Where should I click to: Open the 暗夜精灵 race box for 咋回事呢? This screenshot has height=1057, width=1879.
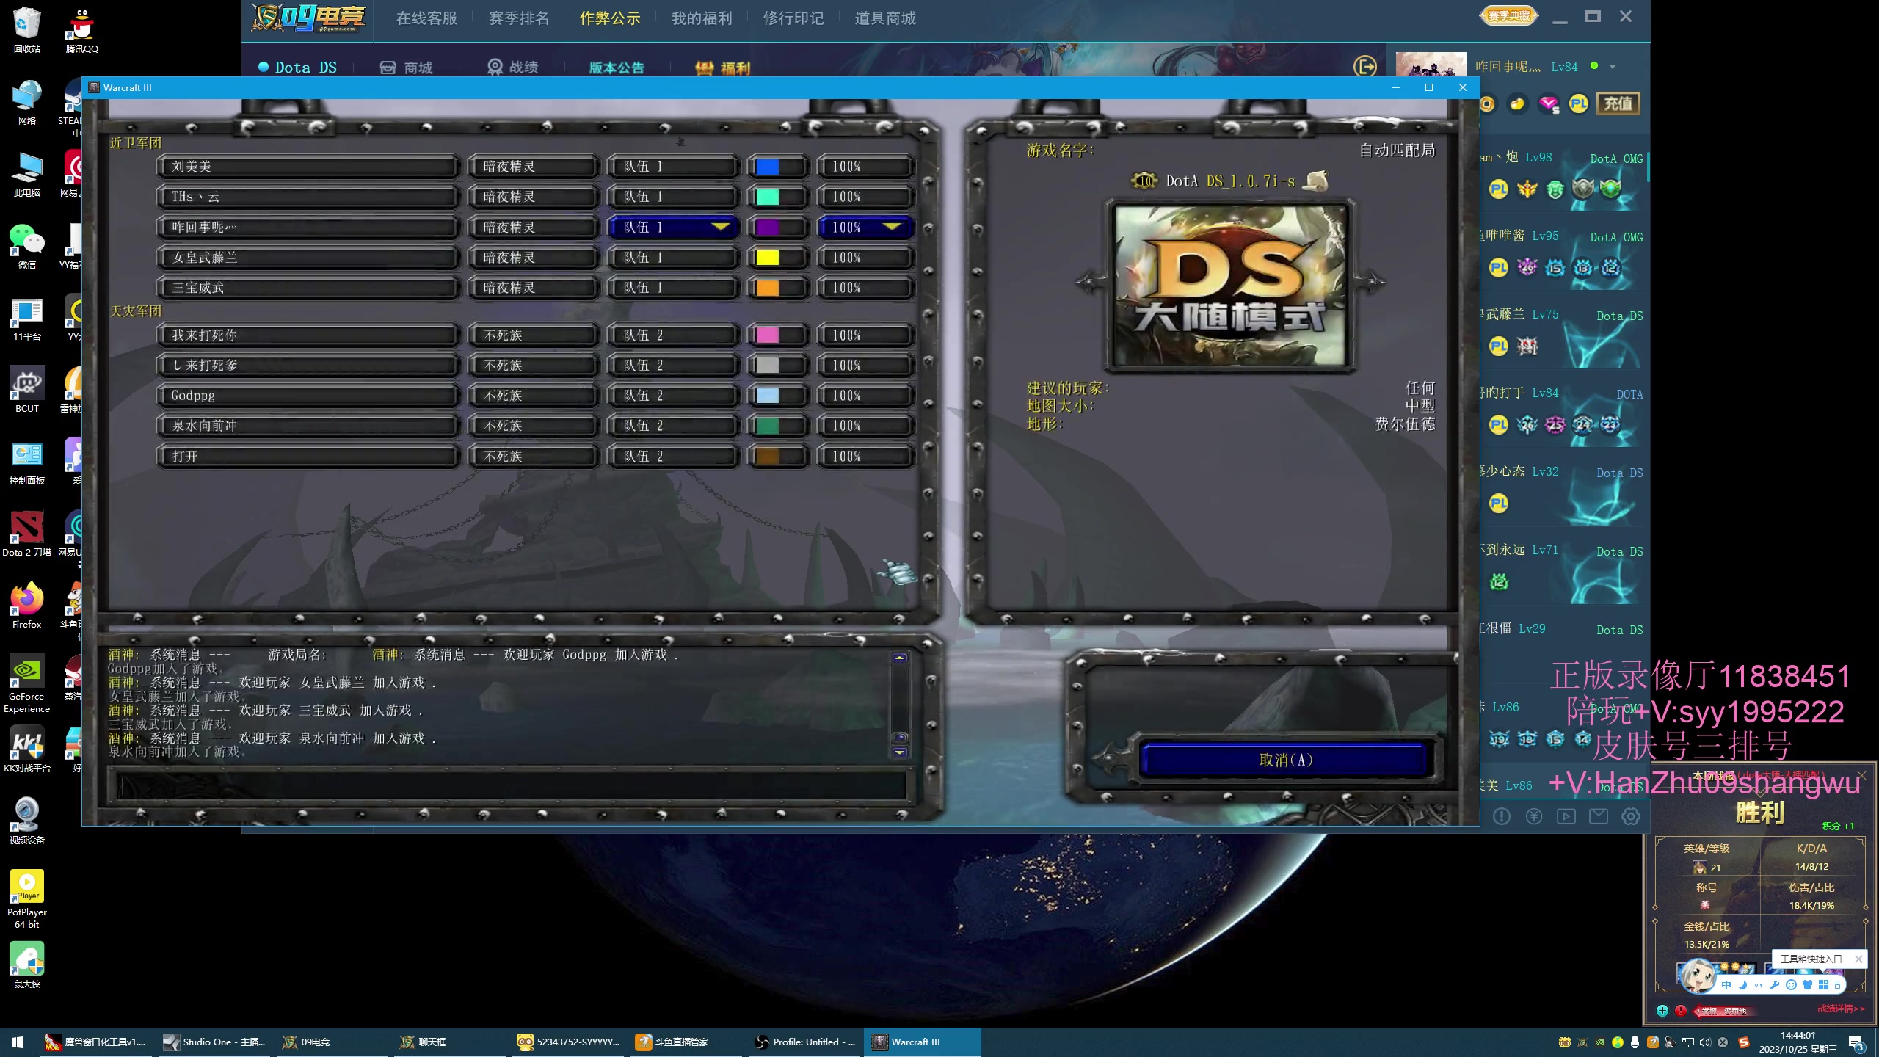534,228
